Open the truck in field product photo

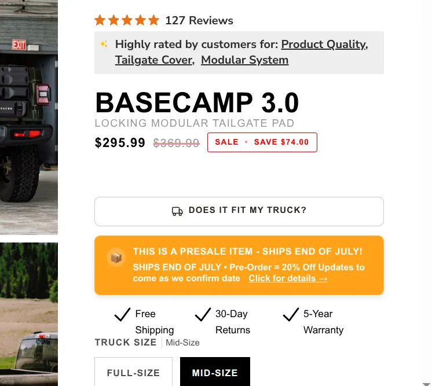[29, 314]
